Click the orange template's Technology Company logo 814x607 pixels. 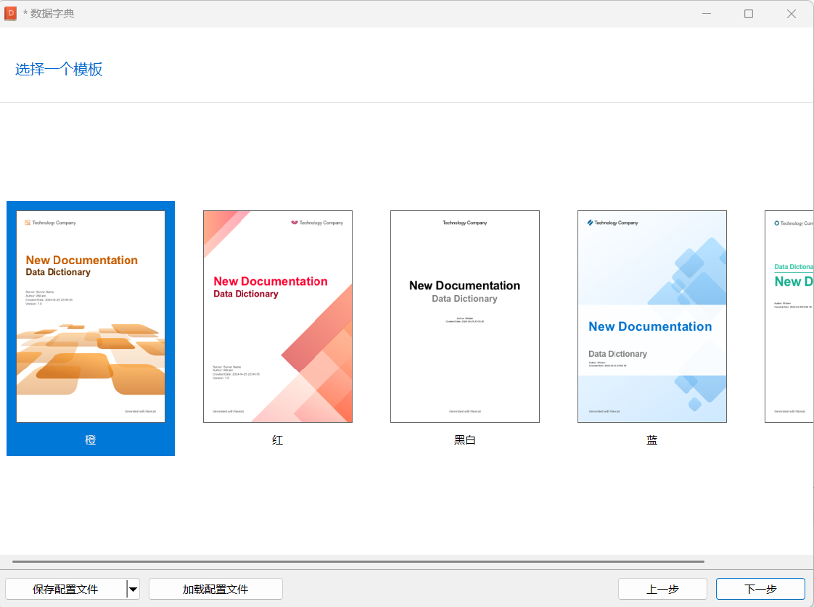click(x=28, y=223)
